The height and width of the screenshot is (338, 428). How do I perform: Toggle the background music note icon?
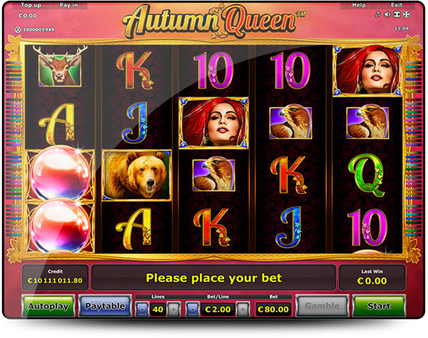tap(378, 14)
